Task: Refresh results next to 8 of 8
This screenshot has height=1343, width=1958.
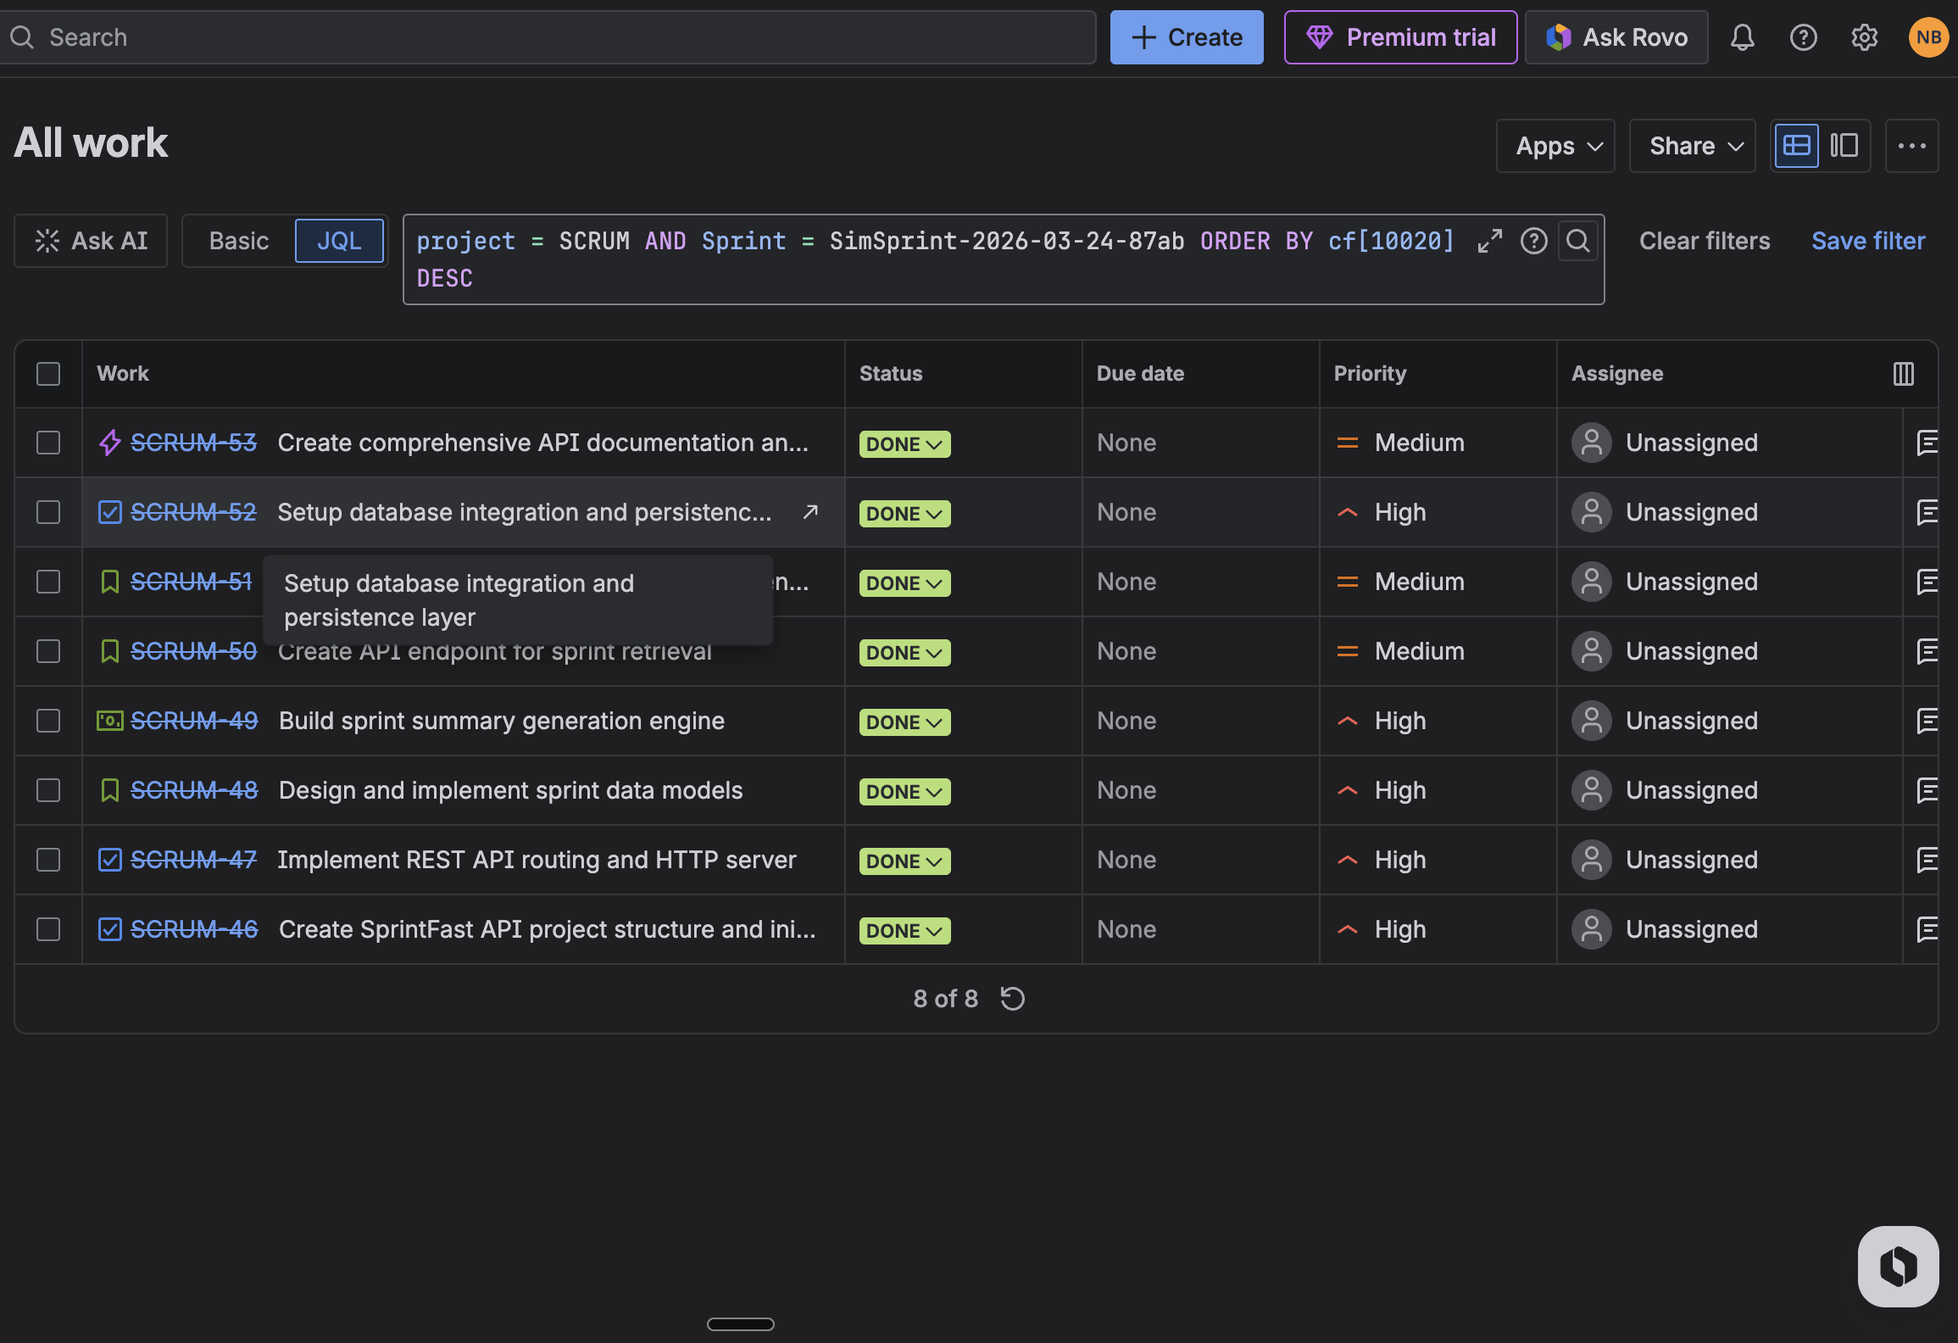Action: coord(1013,999)
